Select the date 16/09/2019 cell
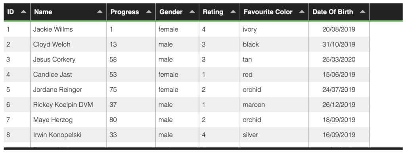Screen dimensions: 406x154 pos(339,135)
